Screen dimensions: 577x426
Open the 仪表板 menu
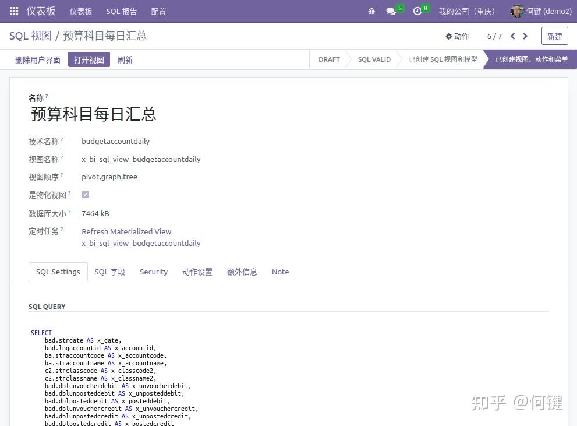coord(81,11)
